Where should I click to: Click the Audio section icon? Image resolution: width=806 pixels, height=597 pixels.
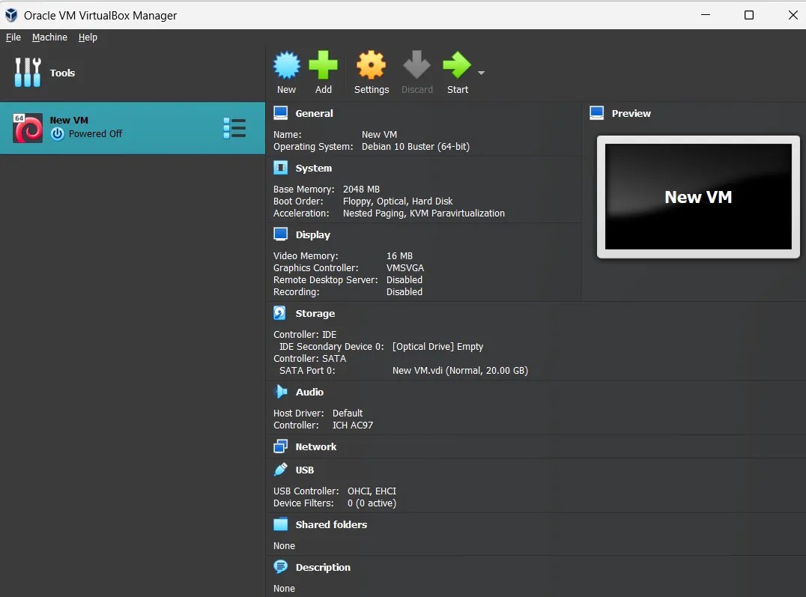click(282, 392)
